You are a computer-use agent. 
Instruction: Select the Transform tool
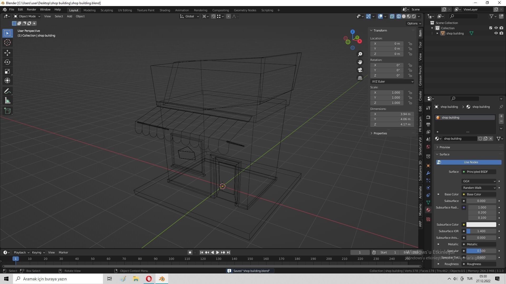7,80
